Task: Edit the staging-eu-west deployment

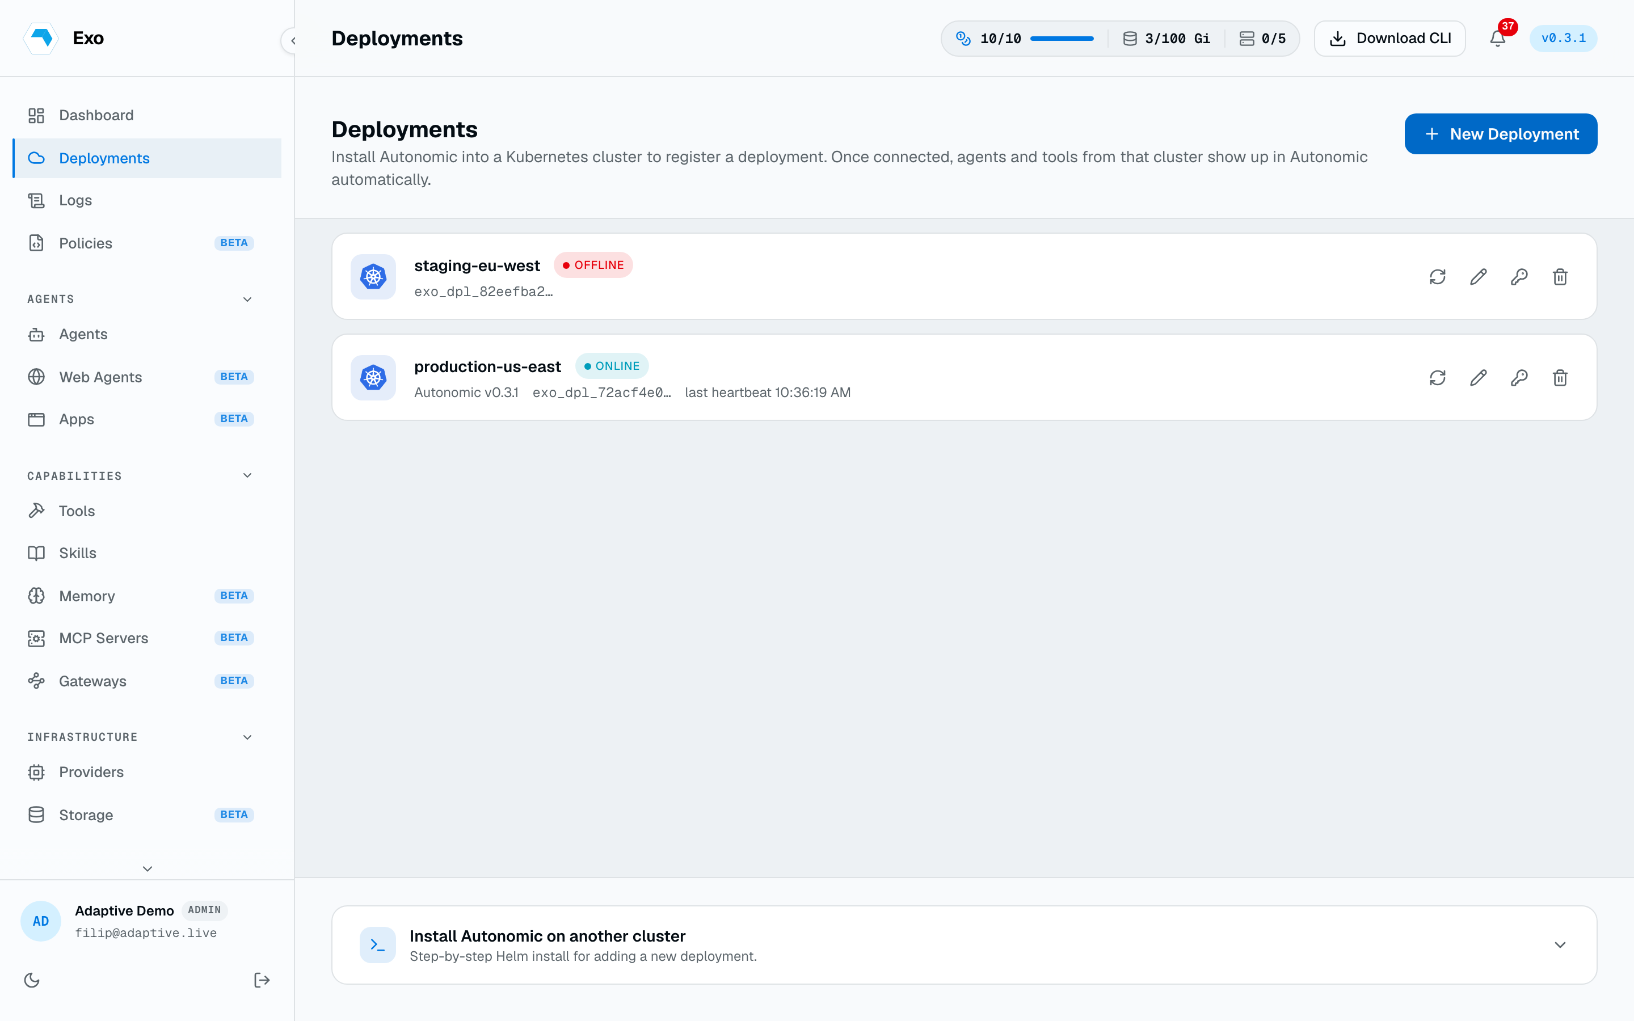Action: click(x=1478, y=277)
